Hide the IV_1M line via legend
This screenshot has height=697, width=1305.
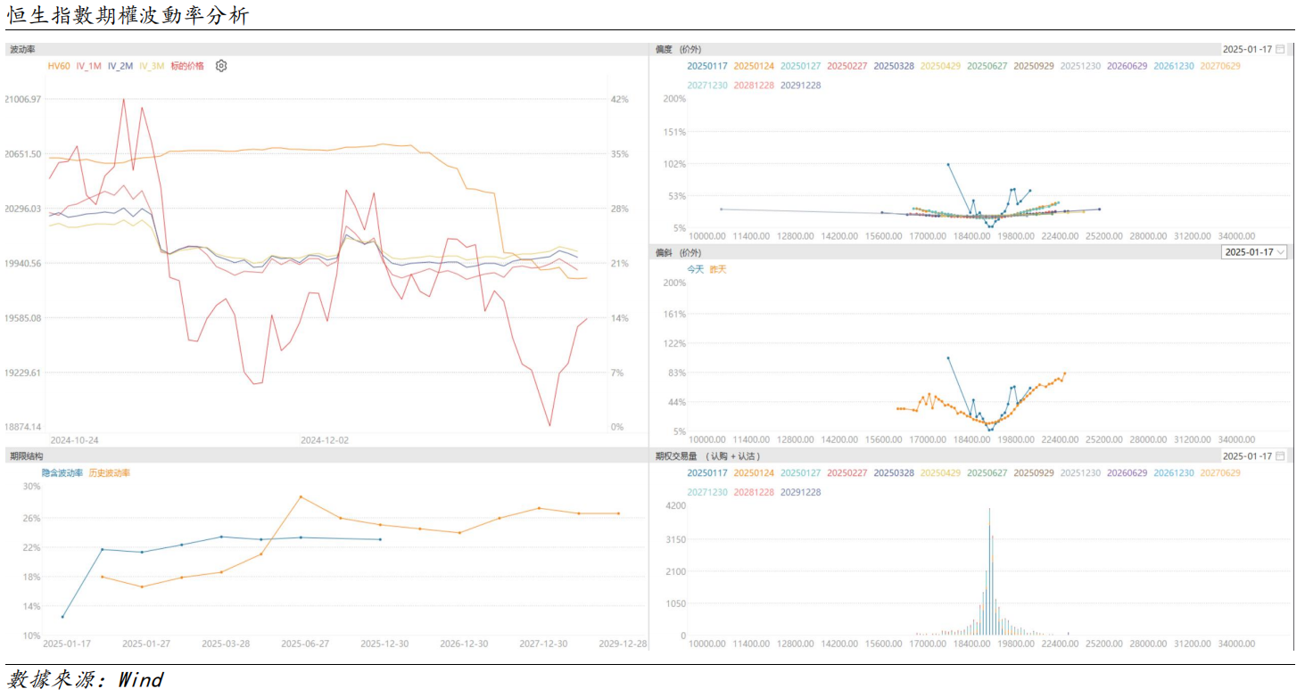click(x=88, y=66)
